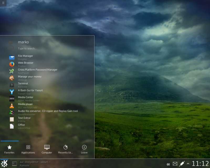Switch to the Recently Used tab
The height and width of the screenshot is (168, 210).
click(65, 149)
